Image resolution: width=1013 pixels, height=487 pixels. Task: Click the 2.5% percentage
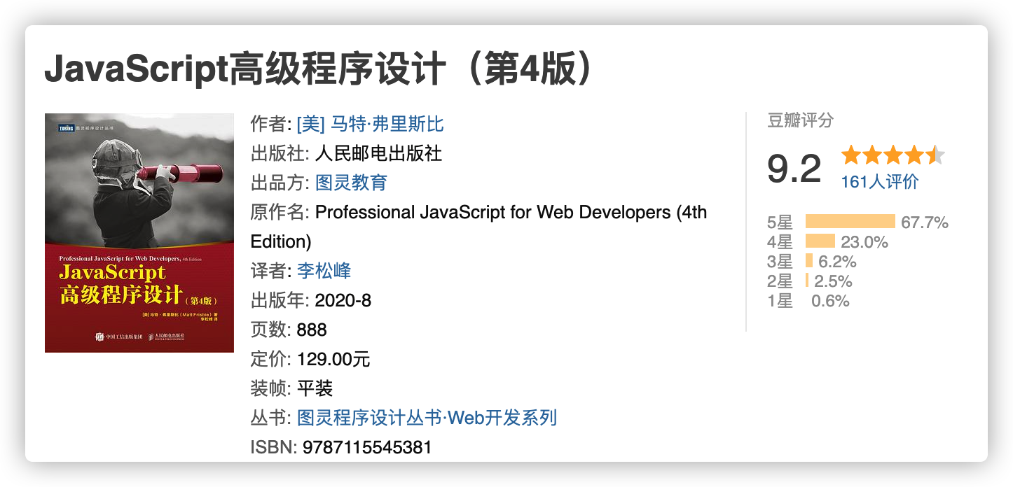(x=833, y=281)
